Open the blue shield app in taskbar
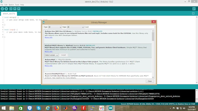 click(30, 108)
